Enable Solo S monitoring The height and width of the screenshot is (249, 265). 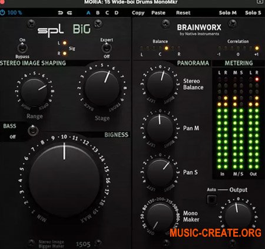(253, 13)
